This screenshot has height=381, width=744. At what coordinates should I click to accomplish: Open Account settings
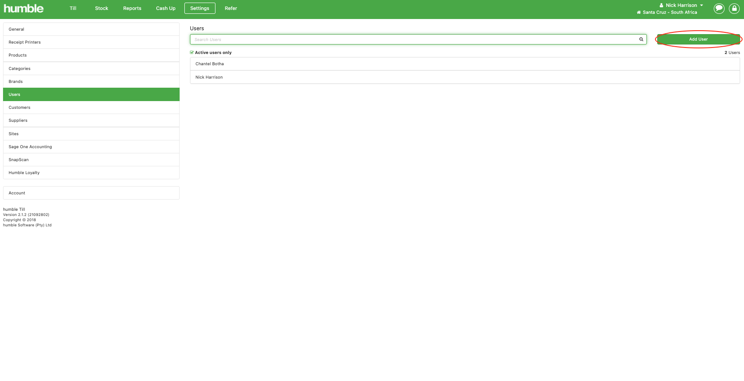(x=91, y=193)
